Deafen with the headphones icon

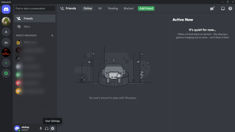coord(46,128)
